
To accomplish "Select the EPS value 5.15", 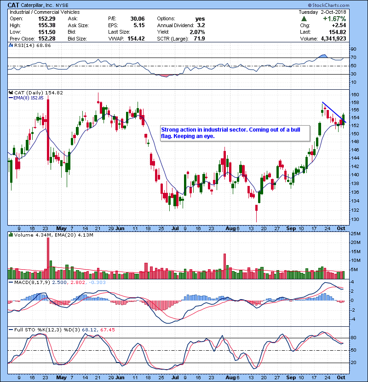I will click(x=139, y=25).
